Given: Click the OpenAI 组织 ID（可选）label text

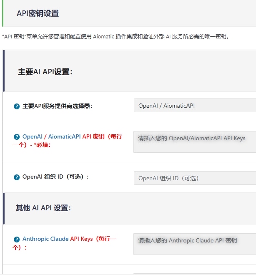Looking at the screenshot, I should (55, 177).
